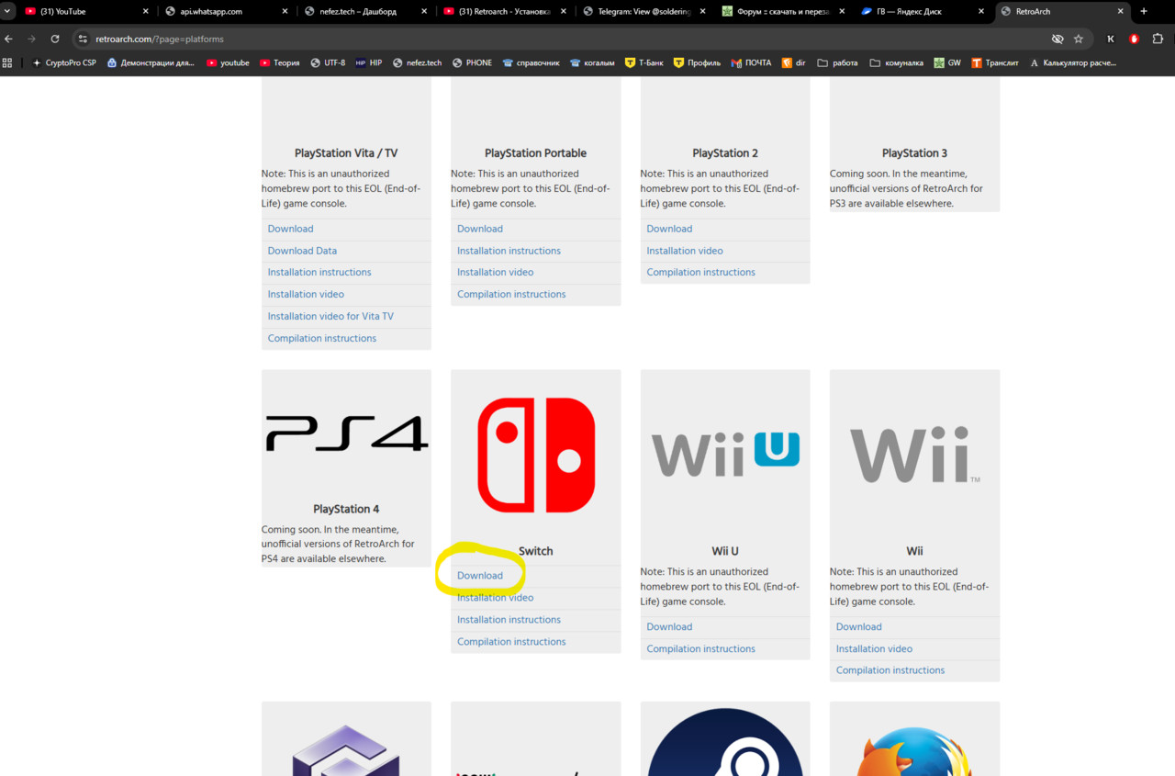This screenshot has height=776, width=1175.
Task: Open the UTF-8 bookmark
Action: (x=328, y=62)
